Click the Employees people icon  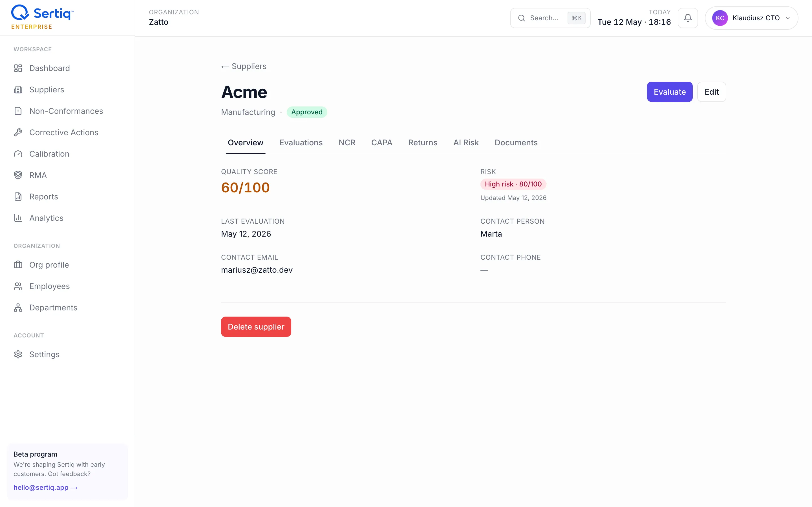[x=18, y=286]
